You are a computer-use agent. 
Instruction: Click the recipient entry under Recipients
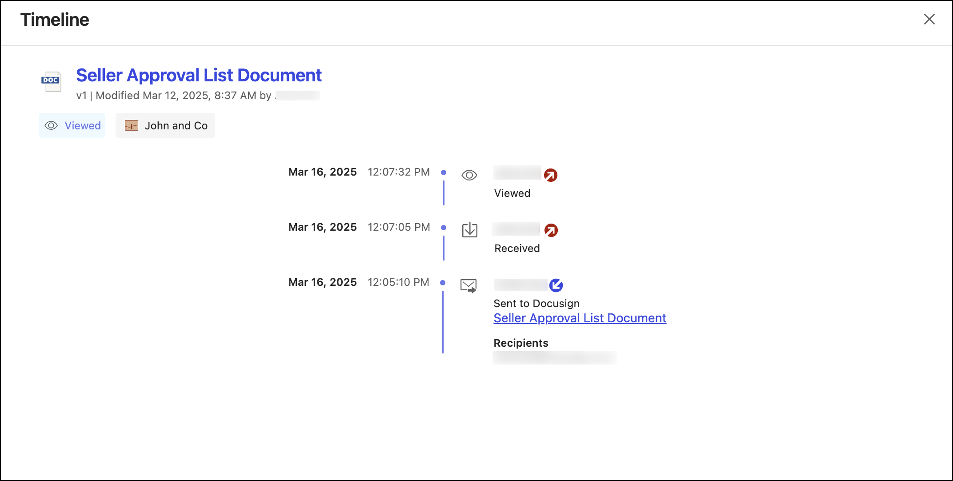pos(555,358)
